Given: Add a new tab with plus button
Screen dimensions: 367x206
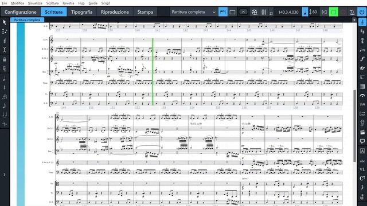Looking at the screenshot, I should coord(354,20).
